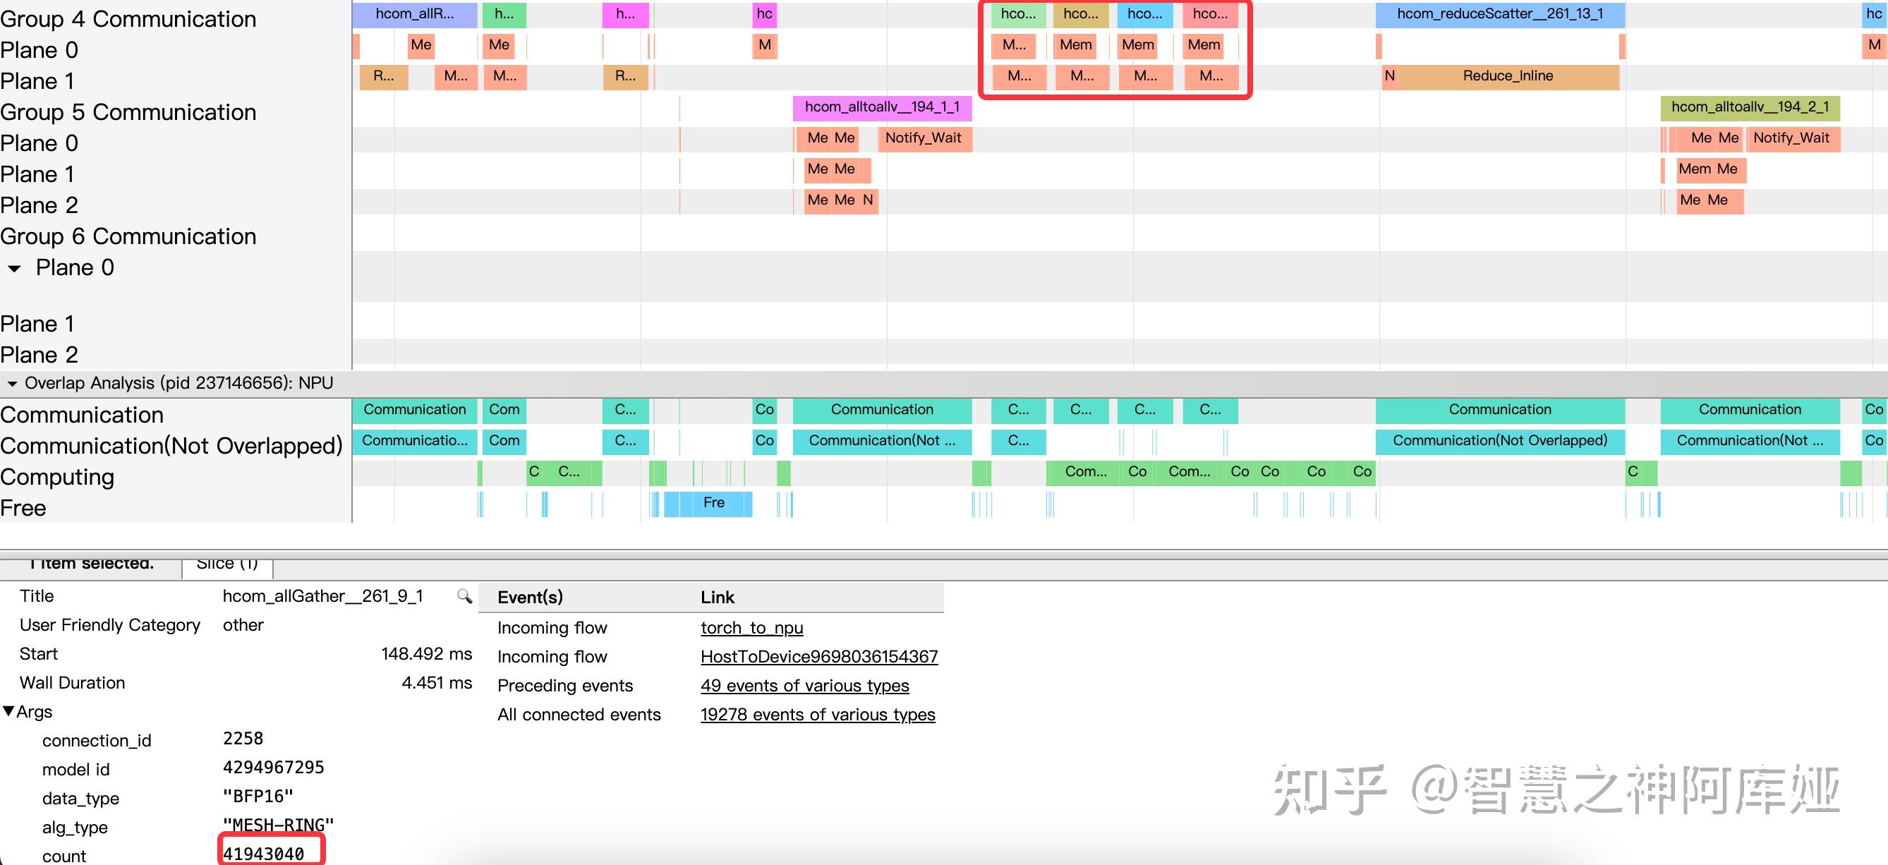Screen dimensions: 1888x865
Task: Select the Reduce_Inline slice
Action: [1507, 76]
